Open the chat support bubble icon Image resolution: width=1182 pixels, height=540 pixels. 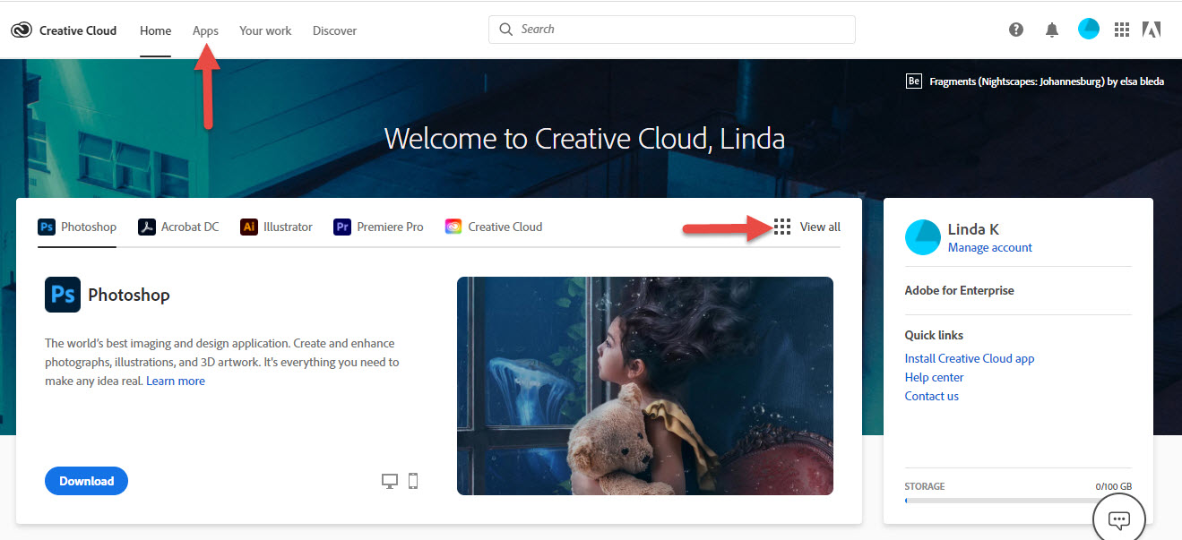point(1118,519)
